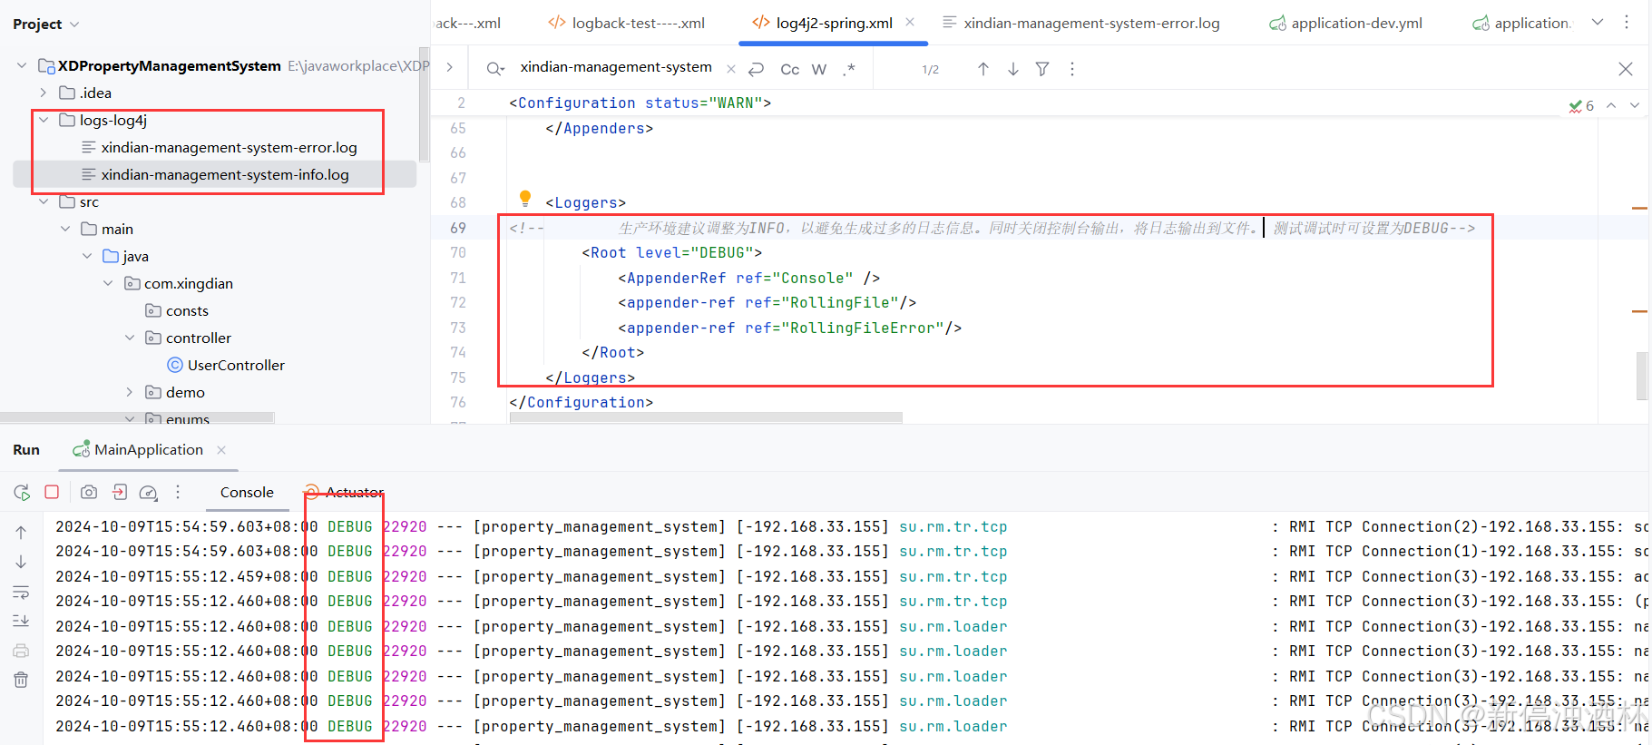Image resolution: width=1652 pixels, height=745 pixels.
Task: Click the Rerun MainApplication icon
Action: [x=22, y=492]
